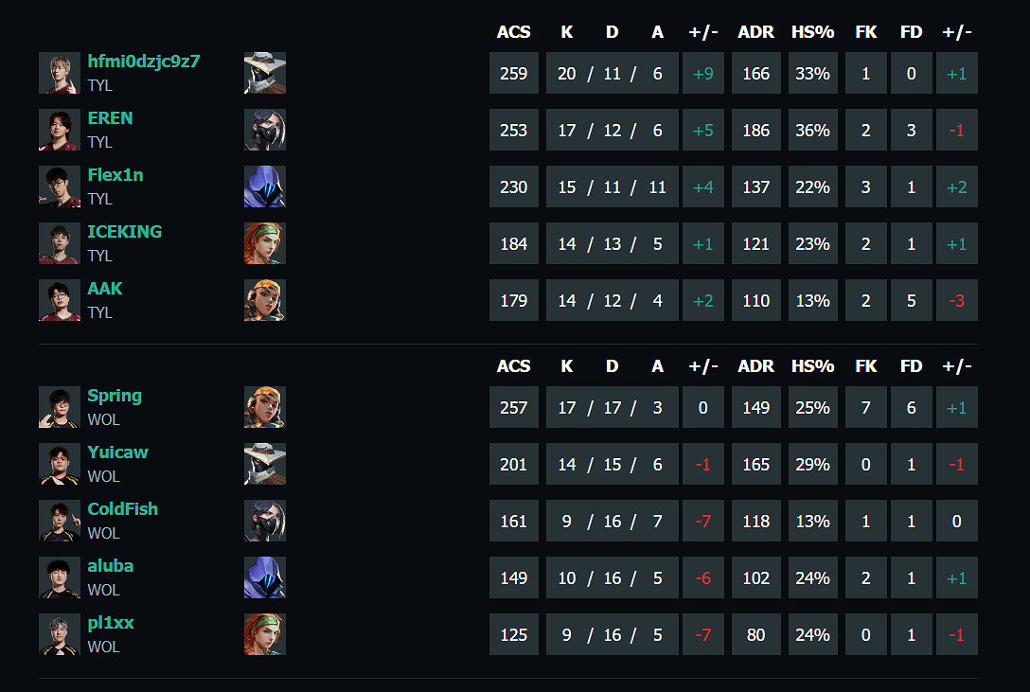1030x692 pixels.
Task: Click hfmi0dzjc9z7's Cypher agent icon
Action: tap(264, 73)
